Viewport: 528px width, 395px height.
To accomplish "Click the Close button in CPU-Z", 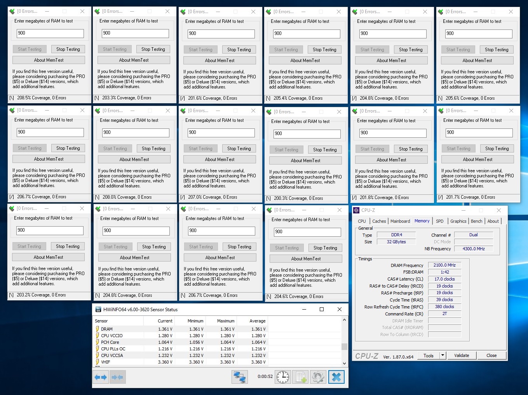I will [491, 355].
